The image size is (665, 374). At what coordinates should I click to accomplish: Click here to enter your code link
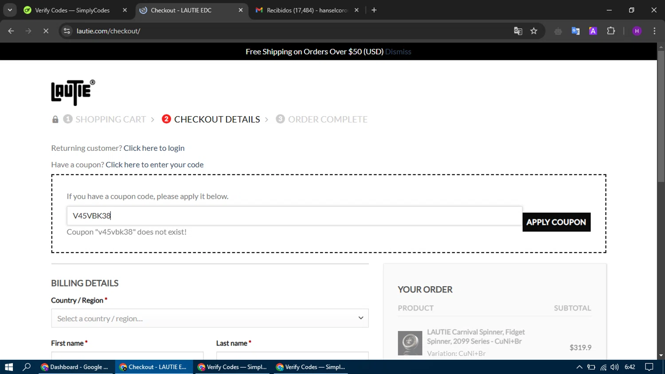[155, 165]
